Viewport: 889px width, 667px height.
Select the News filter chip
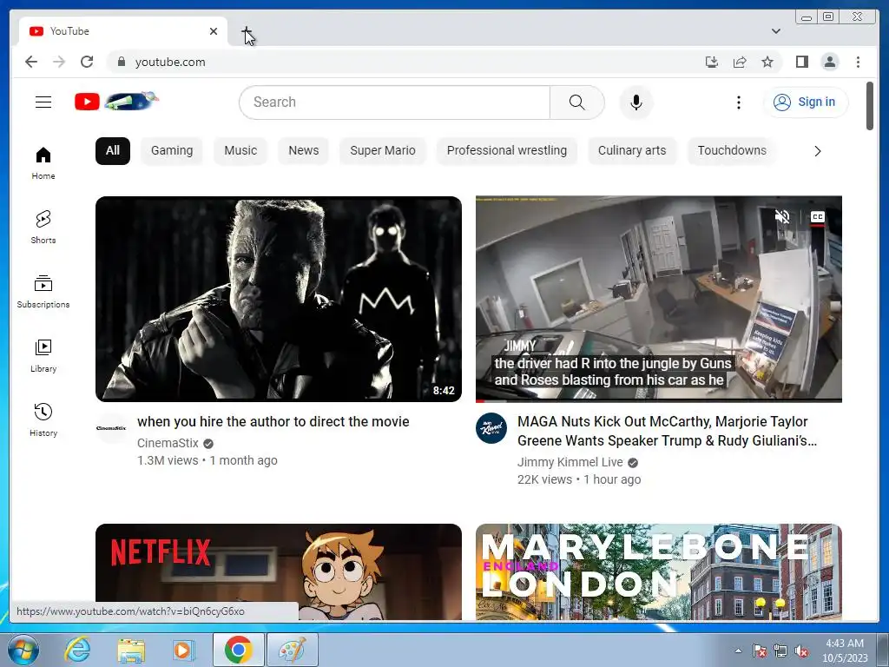click(x=303, y=151)
